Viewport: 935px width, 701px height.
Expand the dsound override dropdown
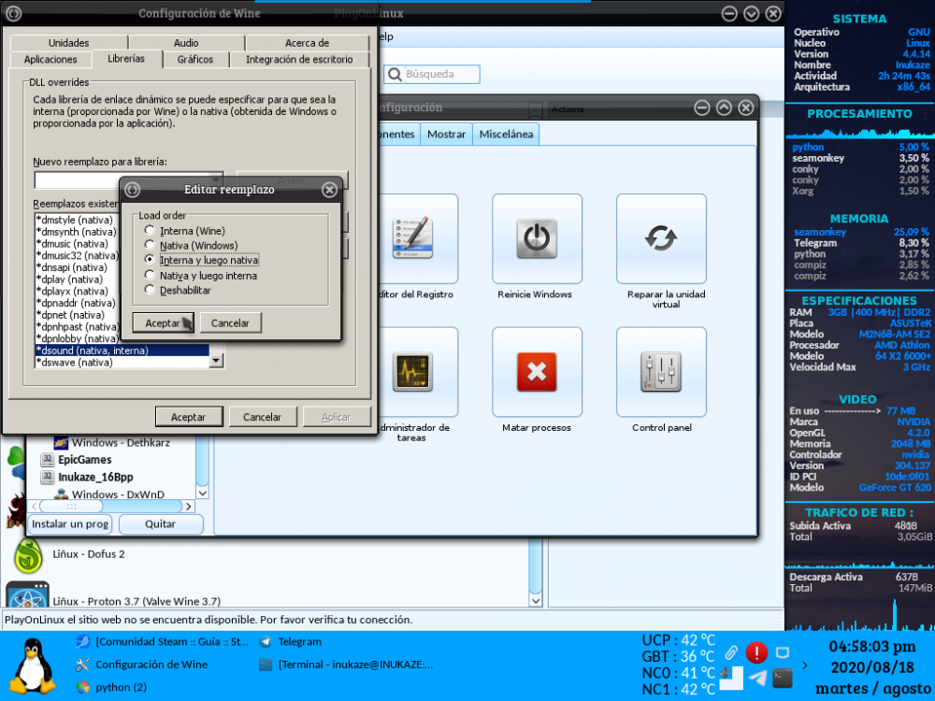[x=217, y=359]
